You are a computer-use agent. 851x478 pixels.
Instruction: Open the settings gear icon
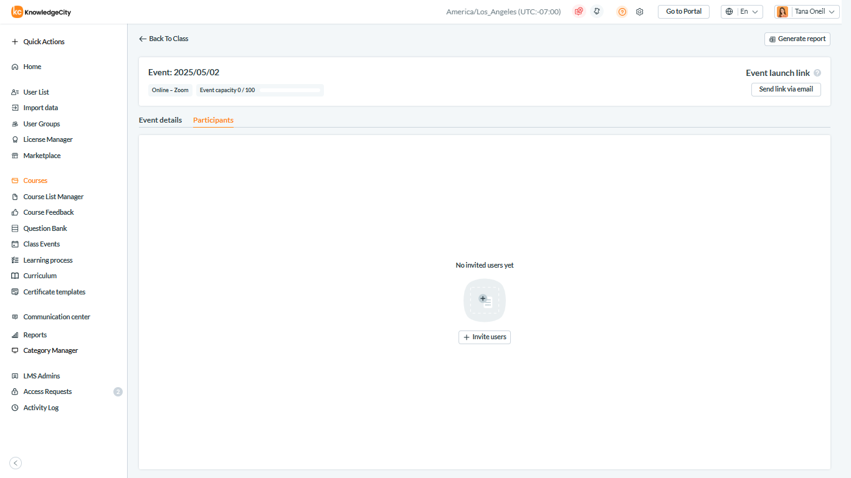pyautogui.click(x=639, y=12)
